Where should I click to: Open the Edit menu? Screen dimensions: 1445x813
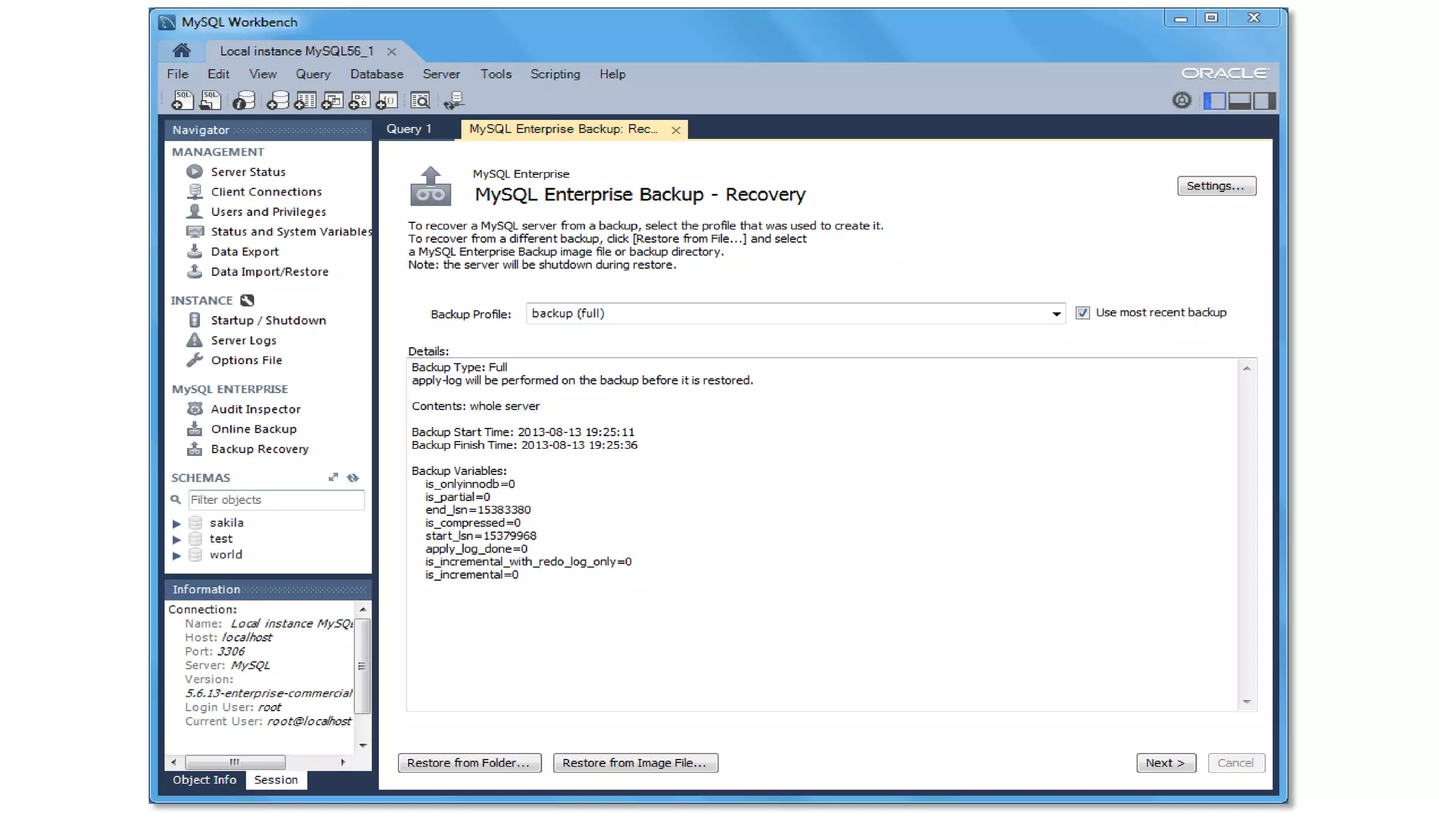pos(218,73)
